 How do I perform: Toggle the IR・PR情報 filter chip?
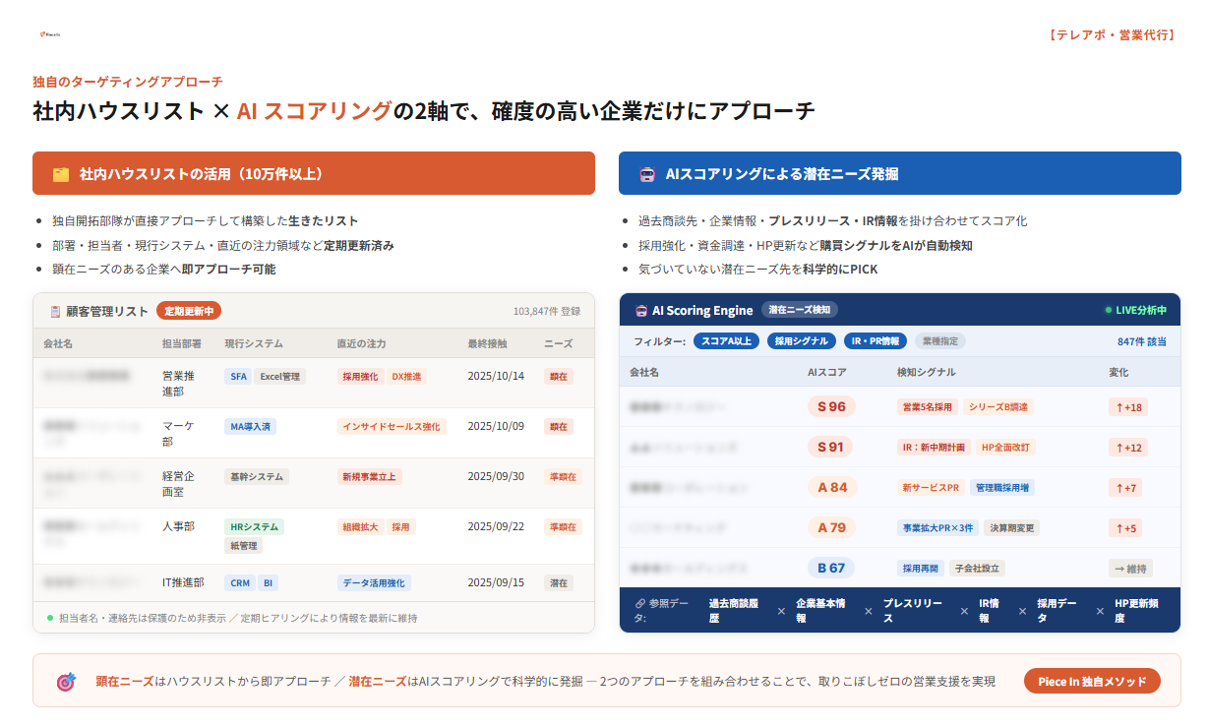pos(876,340)
